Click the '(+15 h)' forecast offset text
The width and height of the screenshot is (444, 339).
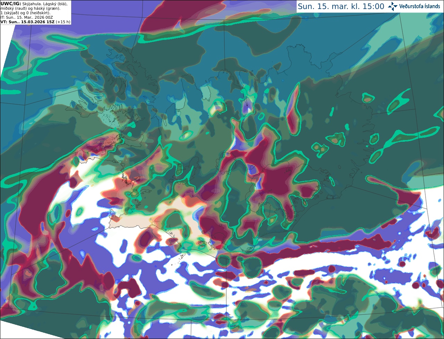point(62,22)
